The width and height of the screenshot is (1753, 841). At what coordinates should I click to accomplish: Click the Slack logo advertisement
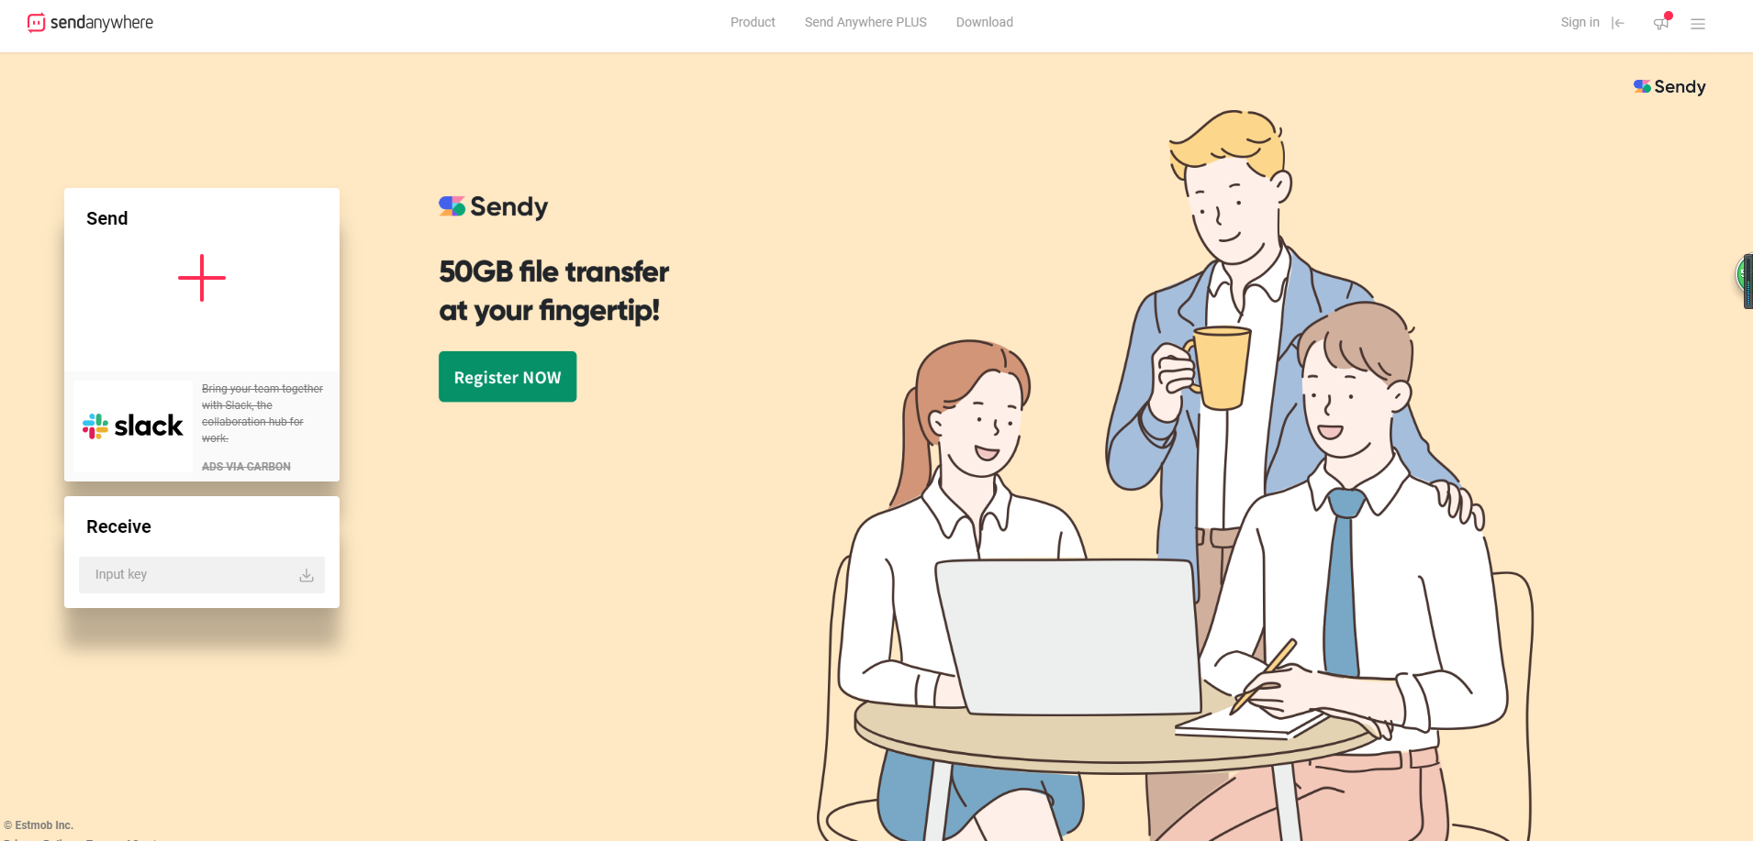pyautogui.click(x=133, y=426)
